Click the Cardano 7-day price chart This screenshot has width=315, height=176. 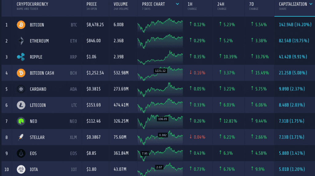click(160, 89)
